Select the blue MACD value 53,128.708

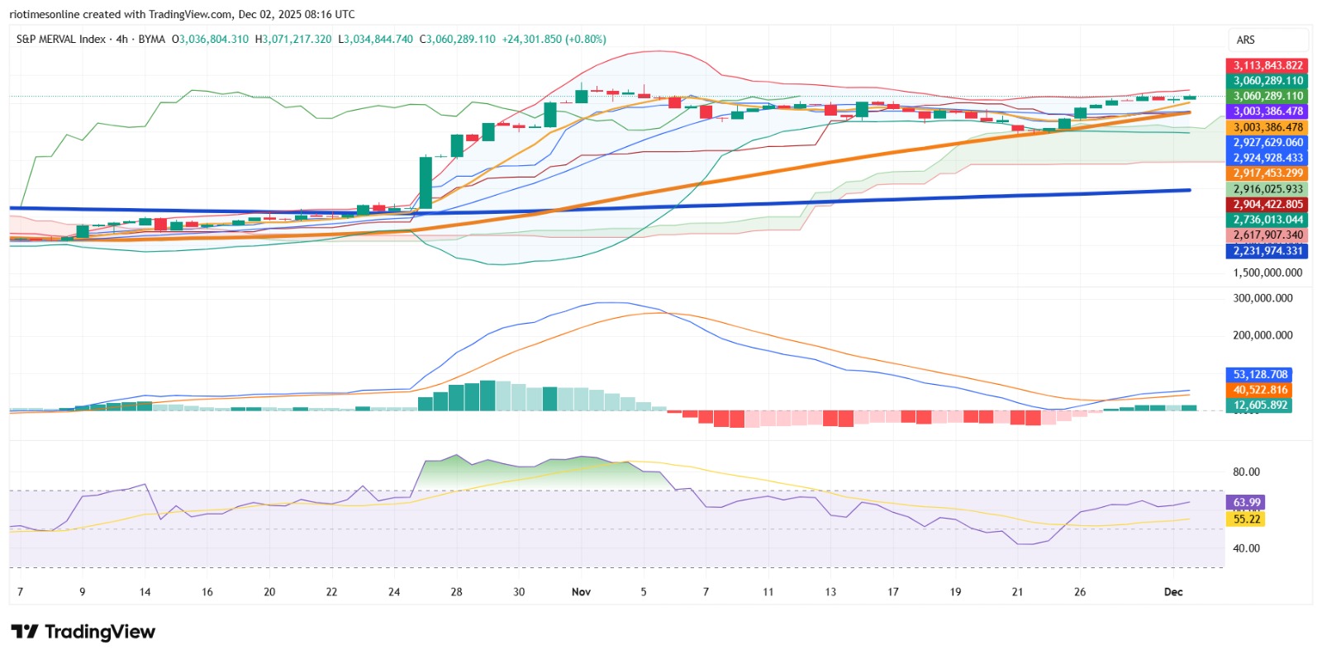1259,374
